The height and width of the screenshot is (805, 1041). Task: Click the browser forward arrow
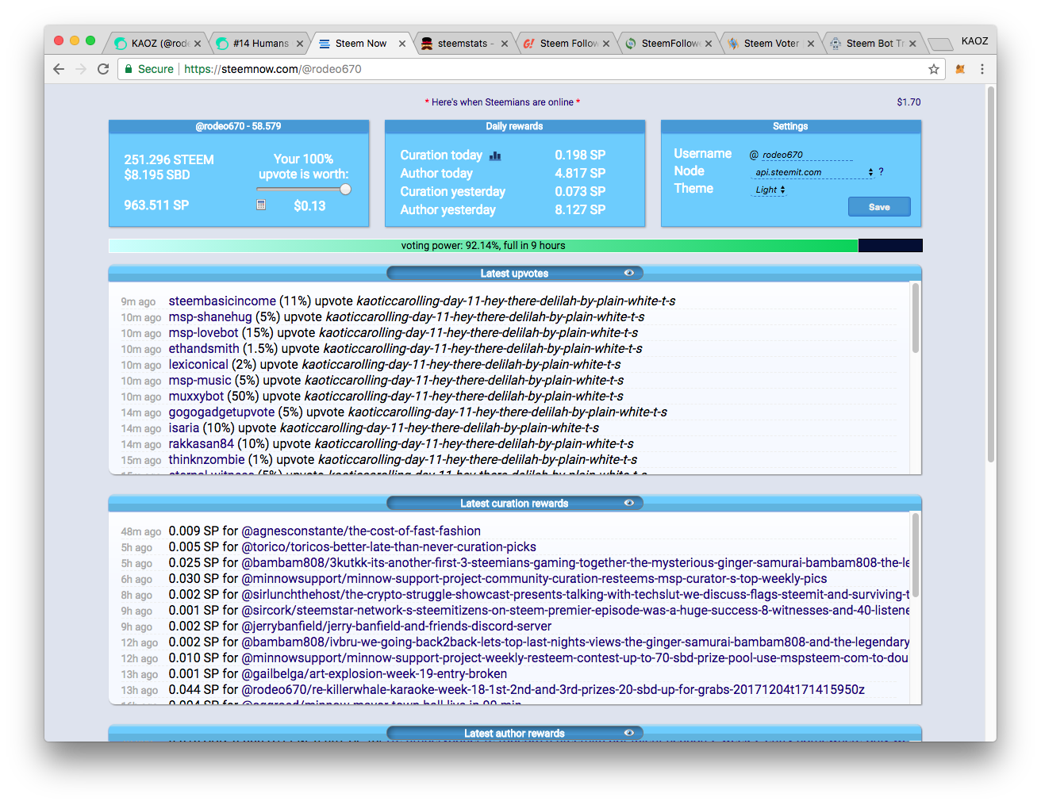(x=80, y=69)
